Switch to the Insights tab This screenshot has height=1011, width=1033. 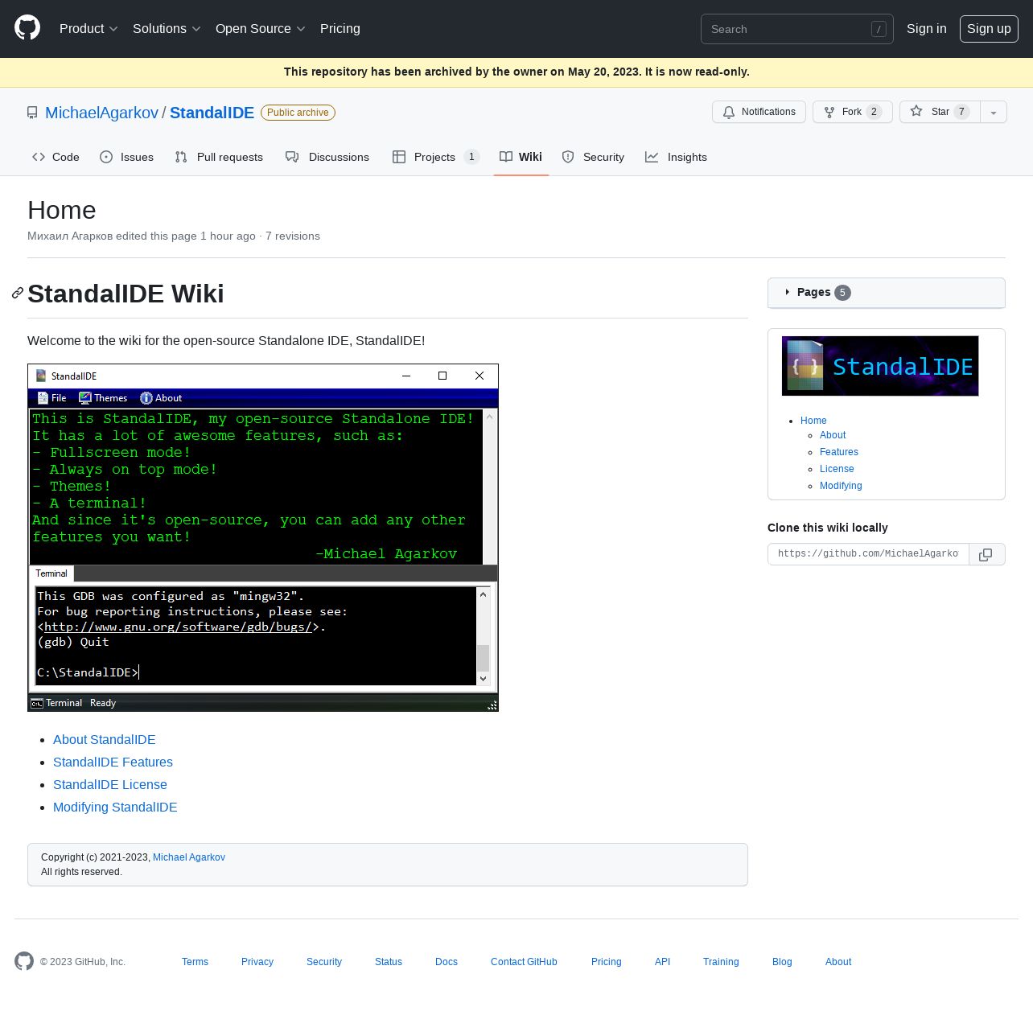coord(676,157)
